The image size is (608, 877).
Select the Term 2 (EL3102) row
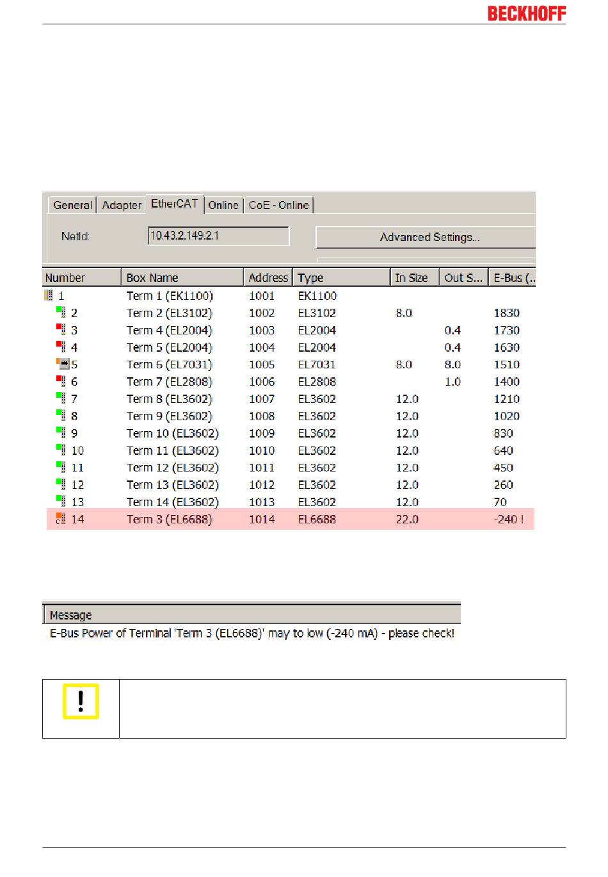click(x=290, y=313)
